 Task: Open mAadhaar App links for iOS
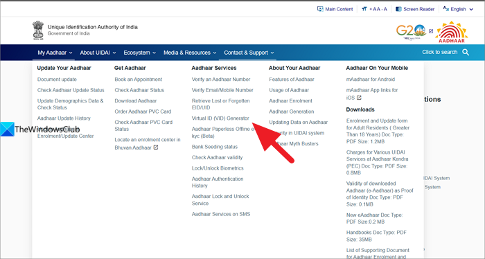tap(372, 93)
